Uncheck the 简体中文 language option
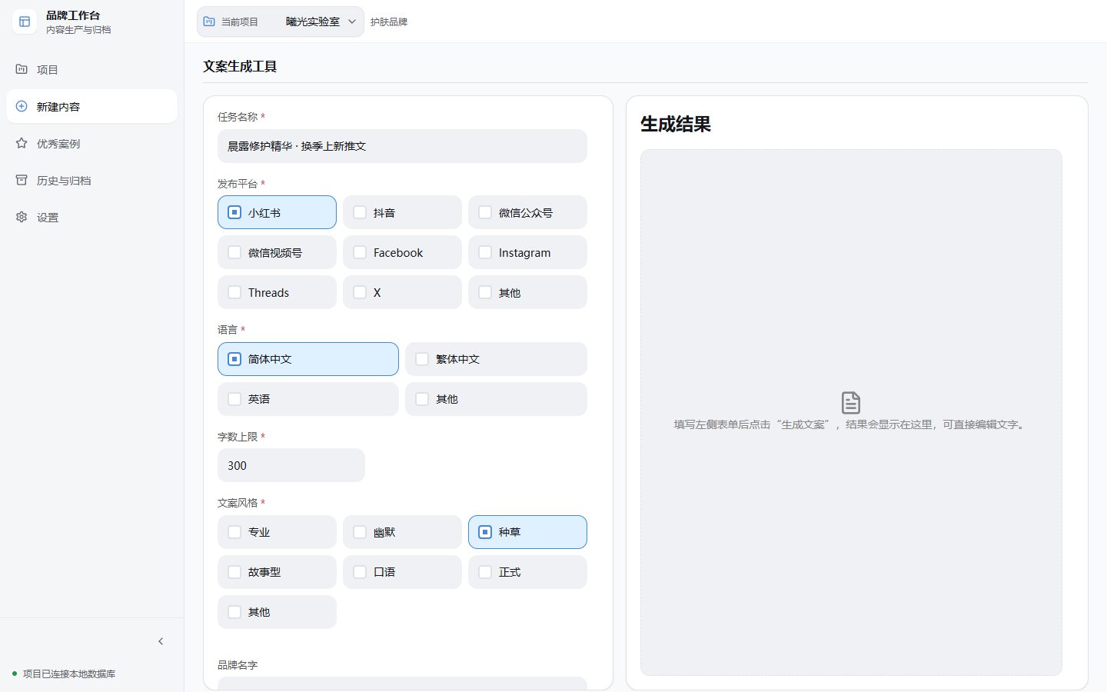This screenshot has height=692, width=1107. tap(308, 359)
